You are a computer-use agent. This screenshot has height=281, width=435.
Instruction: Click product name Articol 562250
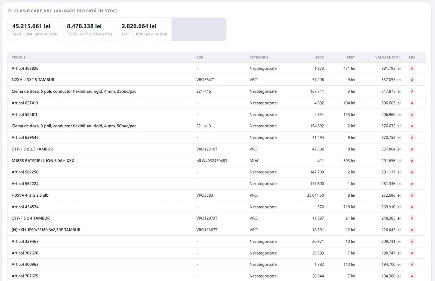tap(25, 172)
